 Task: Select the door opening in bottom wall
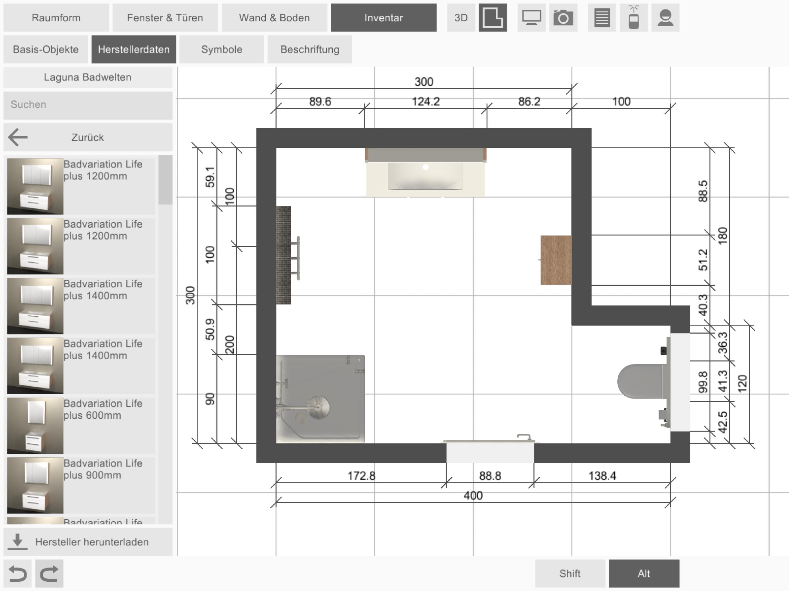[x=490, y=453]
